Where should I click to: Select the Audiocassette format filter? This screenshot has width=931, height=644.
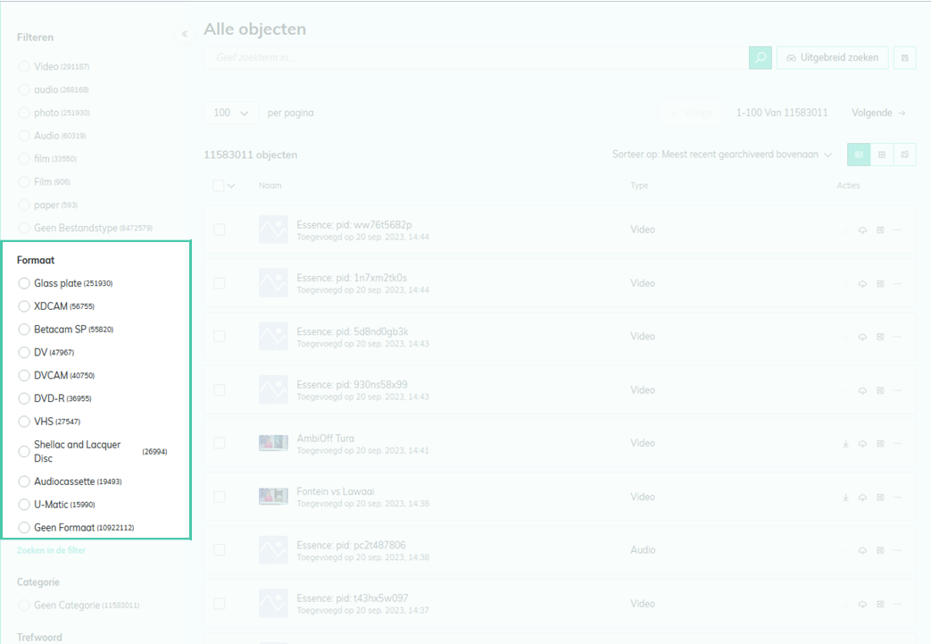click(x=24, y=481)
